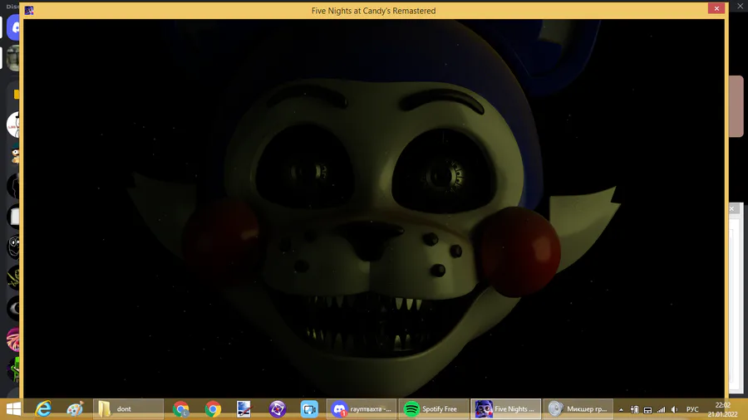Open the safely remove hardware tray icon
The image size is (748, 420).
[x=634, y=409]
